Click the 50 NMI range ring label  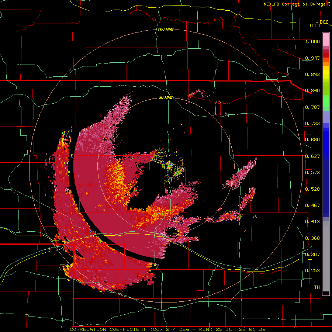(166, 97)
